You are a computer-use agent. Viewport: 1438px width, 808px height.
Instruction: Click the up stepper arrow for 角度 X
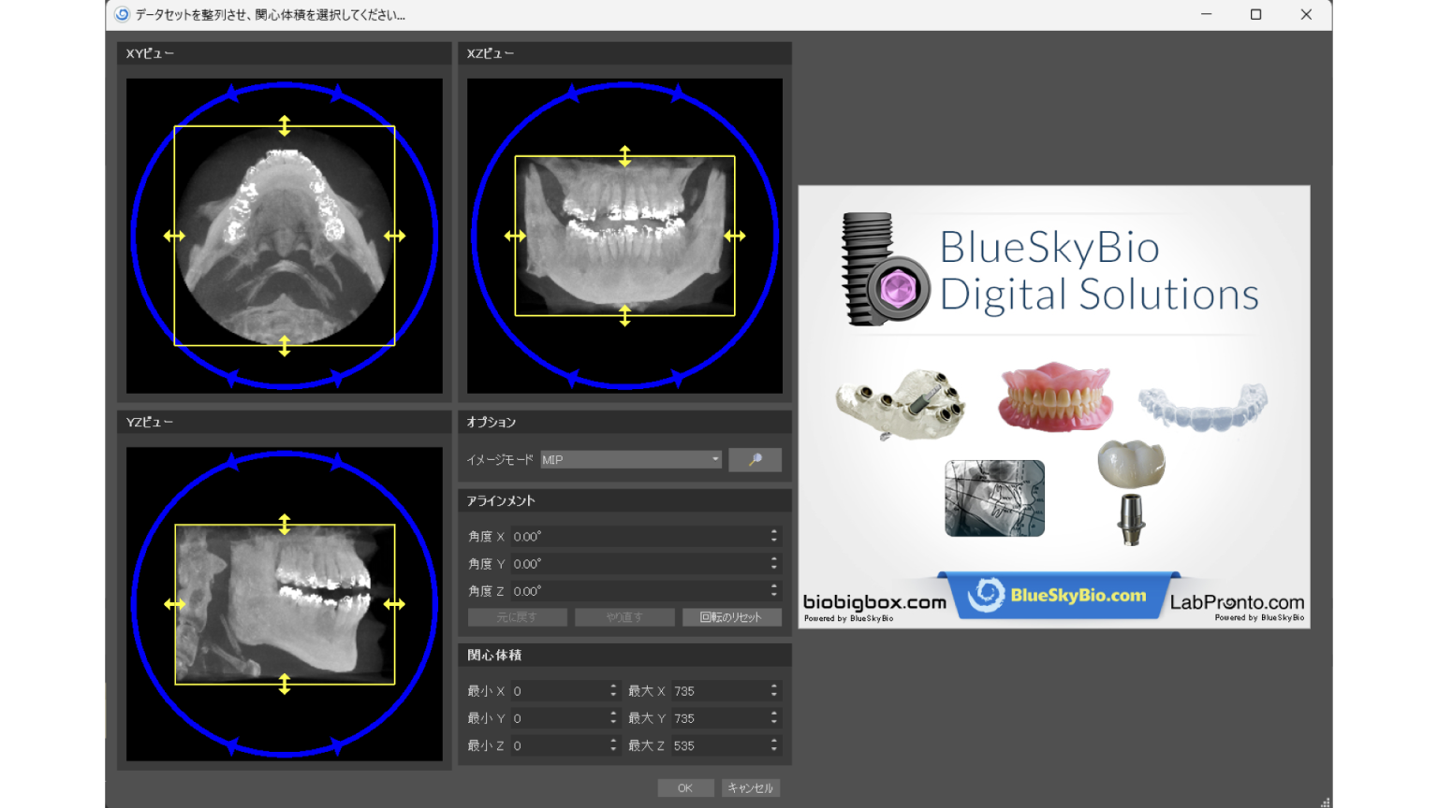(x=774, y=531)
